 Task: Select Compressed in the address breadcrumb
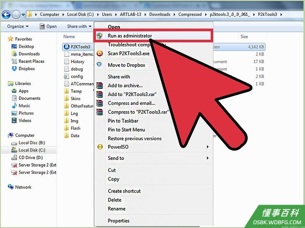pos(190,14)
